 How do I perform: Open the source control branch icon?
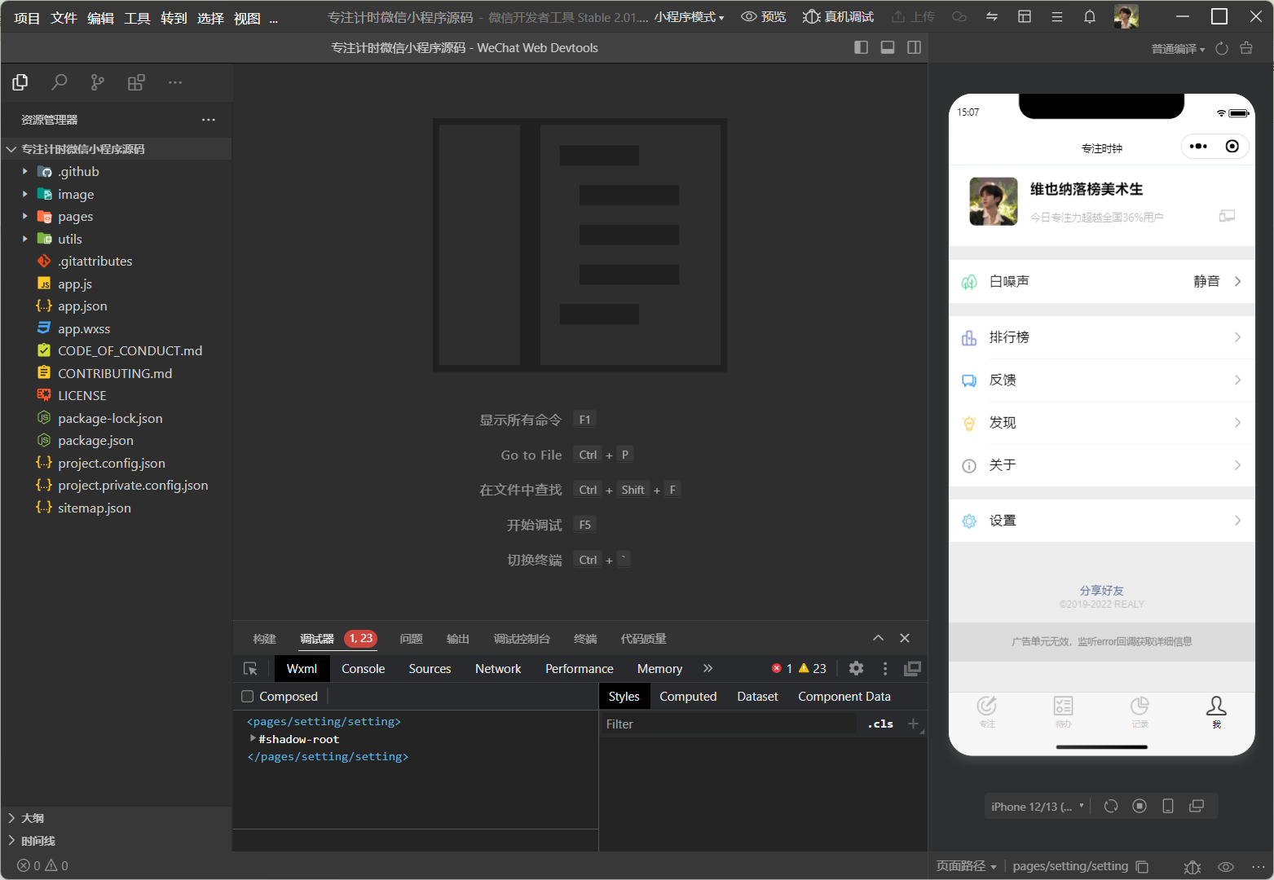pos(98,82)
